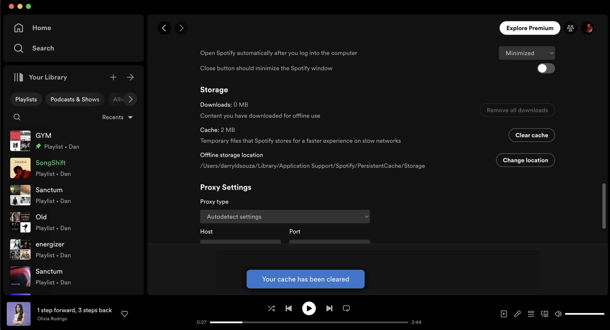Expand Your Library with the arrow icon
Screen dimensions: 610x330
pos(130,77)
